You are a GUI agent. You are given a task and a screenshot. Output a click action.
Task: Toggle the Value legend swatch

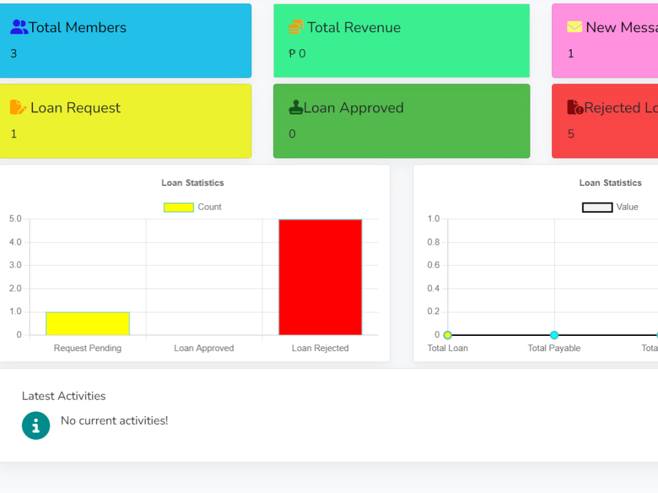point(597,207)
